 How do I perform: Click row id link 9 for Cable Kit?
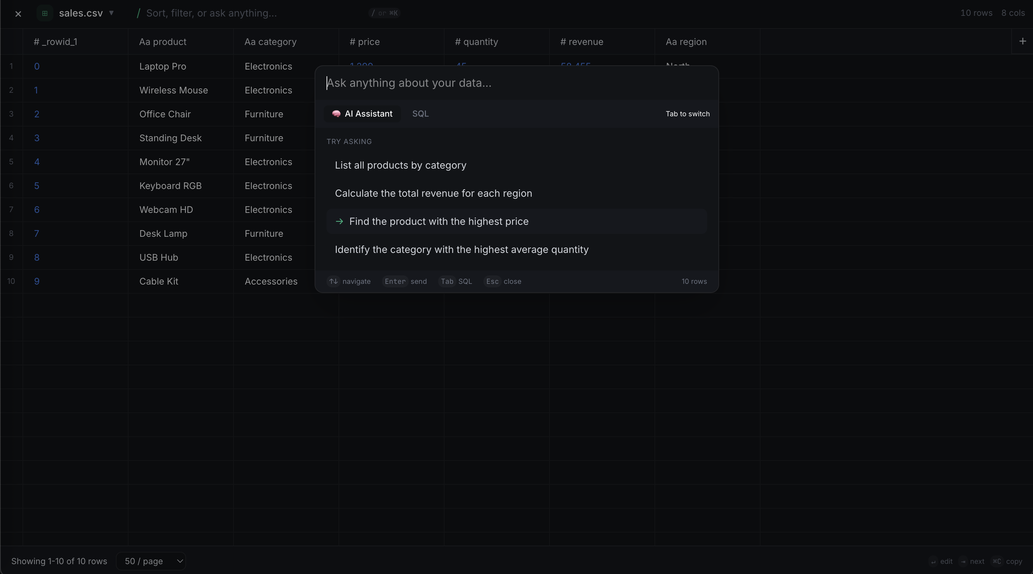coord(37,281)
